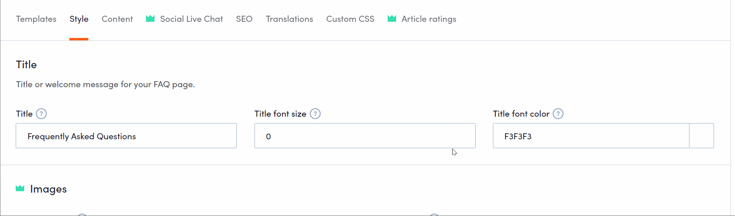The image size is (735, 216).
Task: Open the Custom CSS tab
Action: click(350, 19)
